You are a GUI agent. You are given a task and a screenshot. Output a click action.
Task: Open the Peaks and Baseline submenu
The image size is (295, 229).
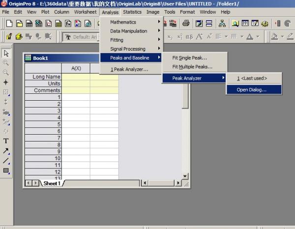131,57
